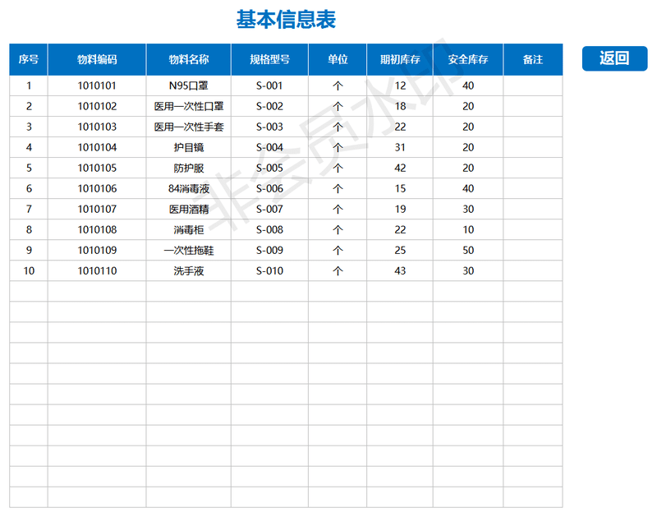Click the 返回 button
The height and width of the screenshot is (517, 657).
coord(614,58)
